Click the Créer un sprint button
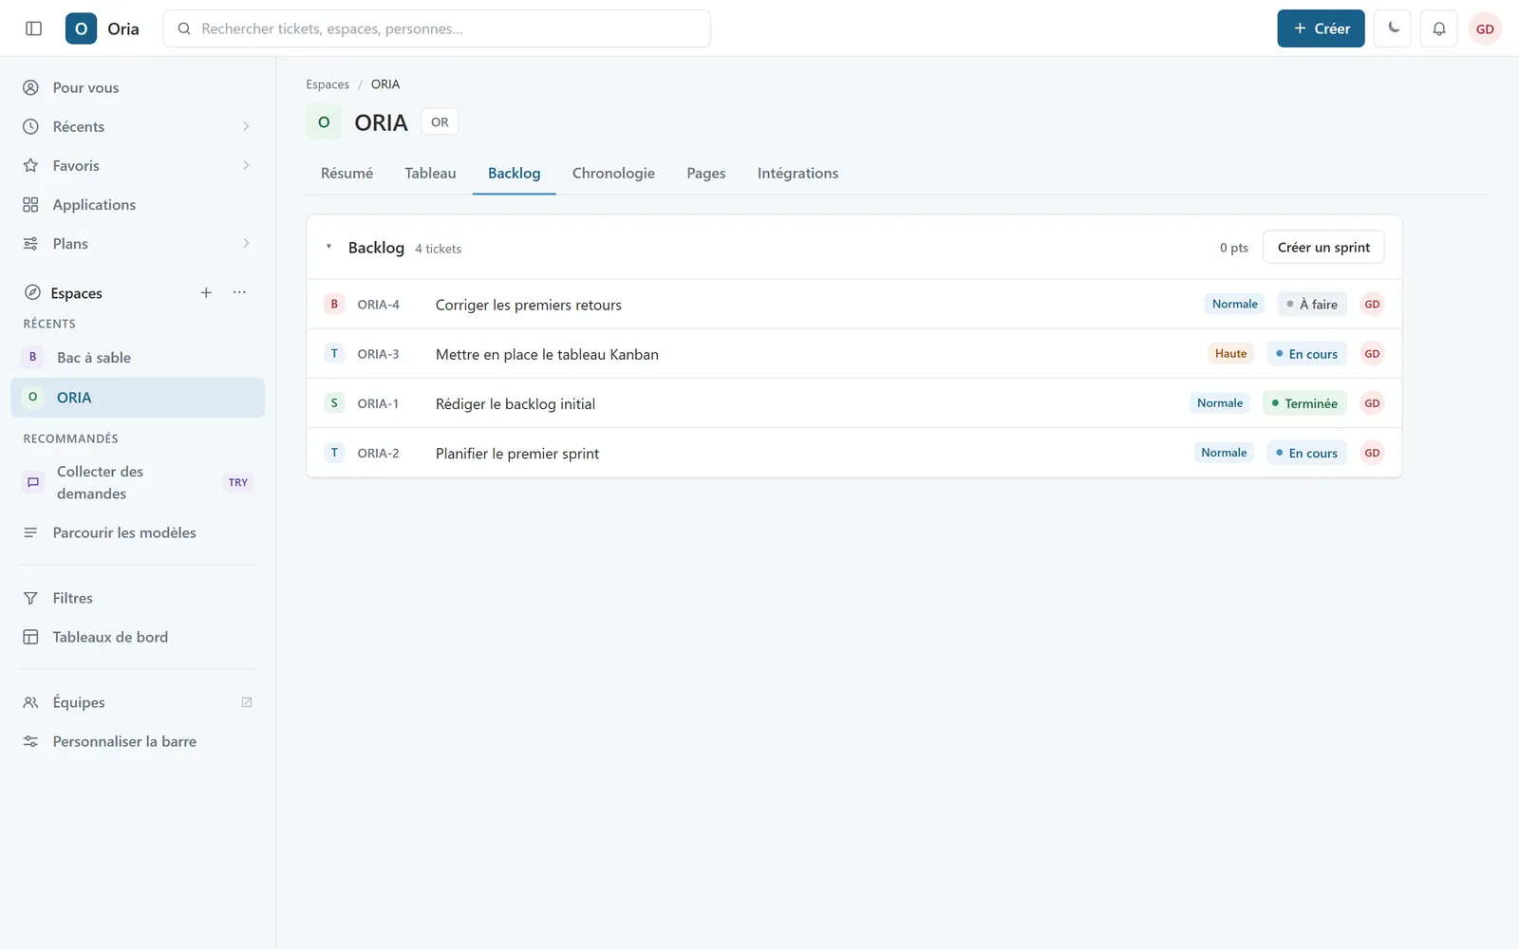The height and width of the screenshot is (949, 1519). (1323, 247)
